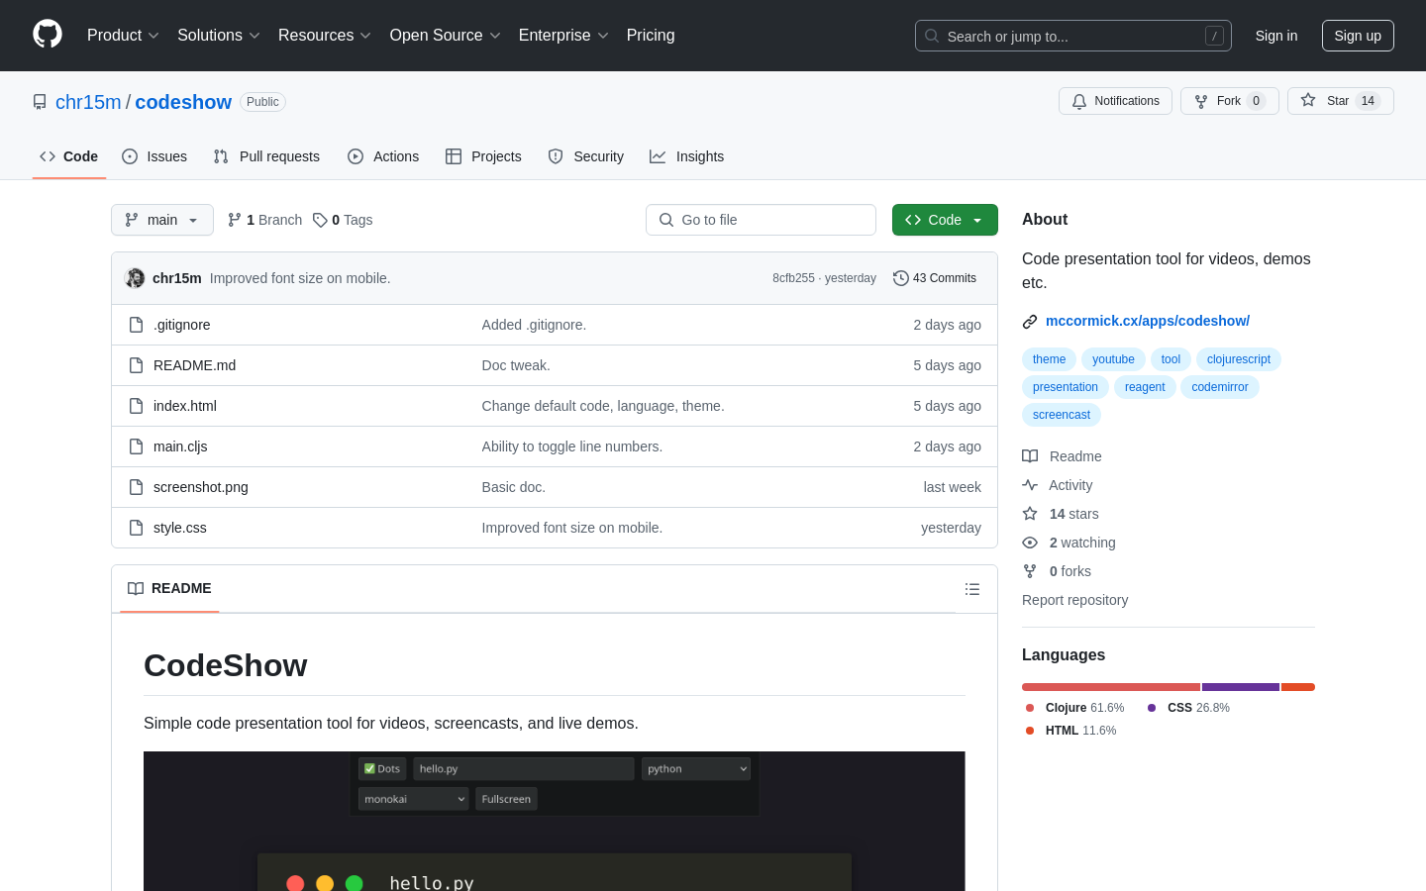1426x891 pixels.
Task: Click the Go to file input
Action: coord(761,220)
